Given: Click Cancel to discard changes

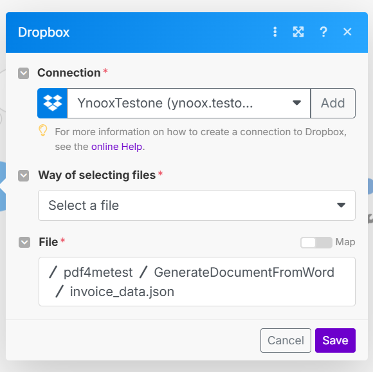Looking at the screenshot, I should tap(286, 340).
